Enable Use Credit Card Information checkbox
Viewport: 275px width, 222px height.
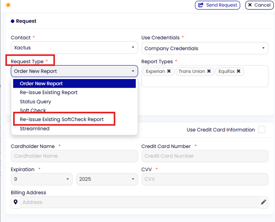coord(262,130)
